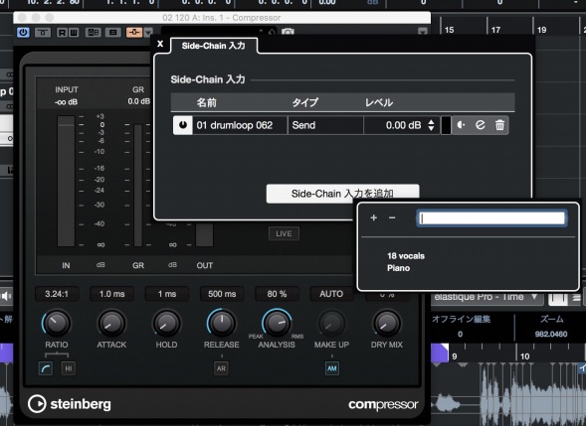This screenshot has height=426, width=586.
Task: Click bar 15 on the project ruler
Action: [x=450, y=30]
